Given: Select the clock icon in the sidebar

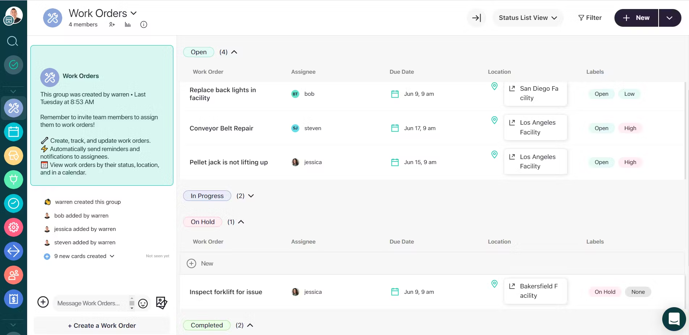Looking at the screenshot, I should click(13, 203).
